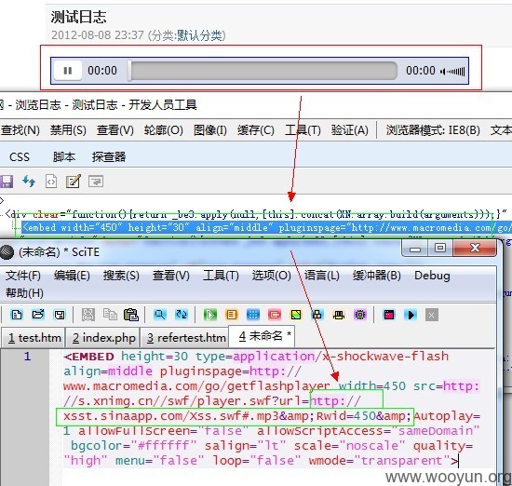This screenshot has width=512, height=486.
Task: Click the stamp-shaped icon in SciTE toolbar
Action: pos(339,315)
